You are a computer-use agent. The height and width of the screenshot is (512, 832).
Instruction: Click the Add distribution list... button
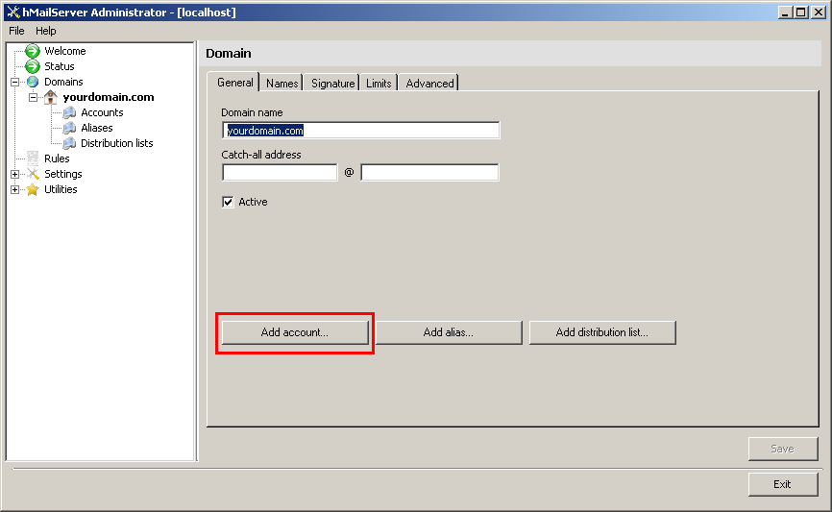(602, 332)
